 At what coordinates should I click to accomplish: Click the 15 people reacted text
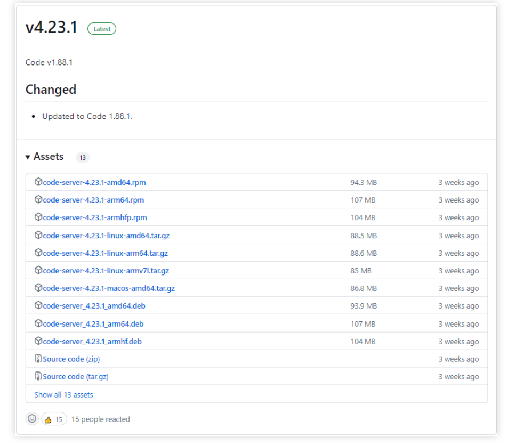pos(101,419)
